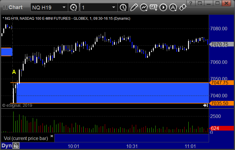Click the 2500 volume axis label
The image size is (235, 150).
click(215, 116)
